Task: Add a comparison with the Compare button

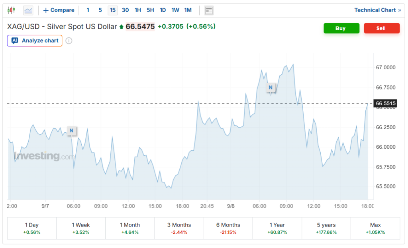Action: point(59,10)
